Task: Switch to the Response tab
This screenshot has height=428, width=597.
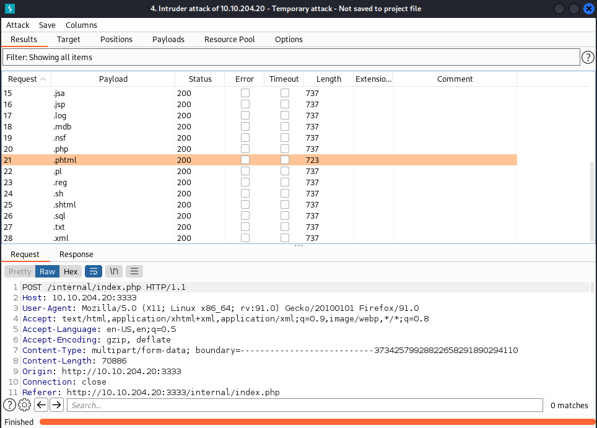Action: pos(76,254)
